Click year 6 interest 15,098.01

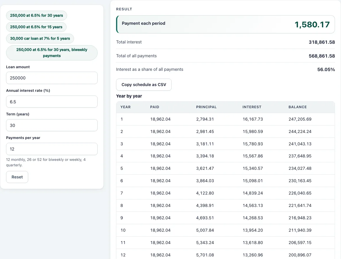[x=253, y=181]
